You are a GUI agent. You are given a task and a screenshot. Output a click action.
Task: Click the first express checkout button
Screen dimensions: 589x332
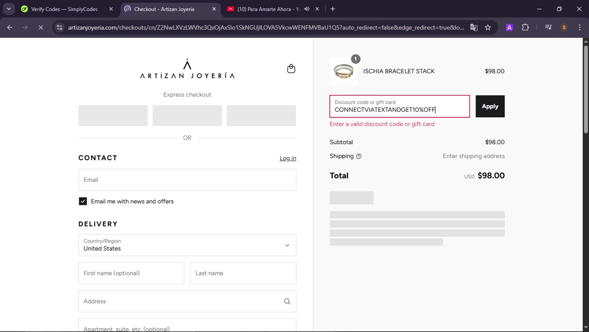point(113,115)
